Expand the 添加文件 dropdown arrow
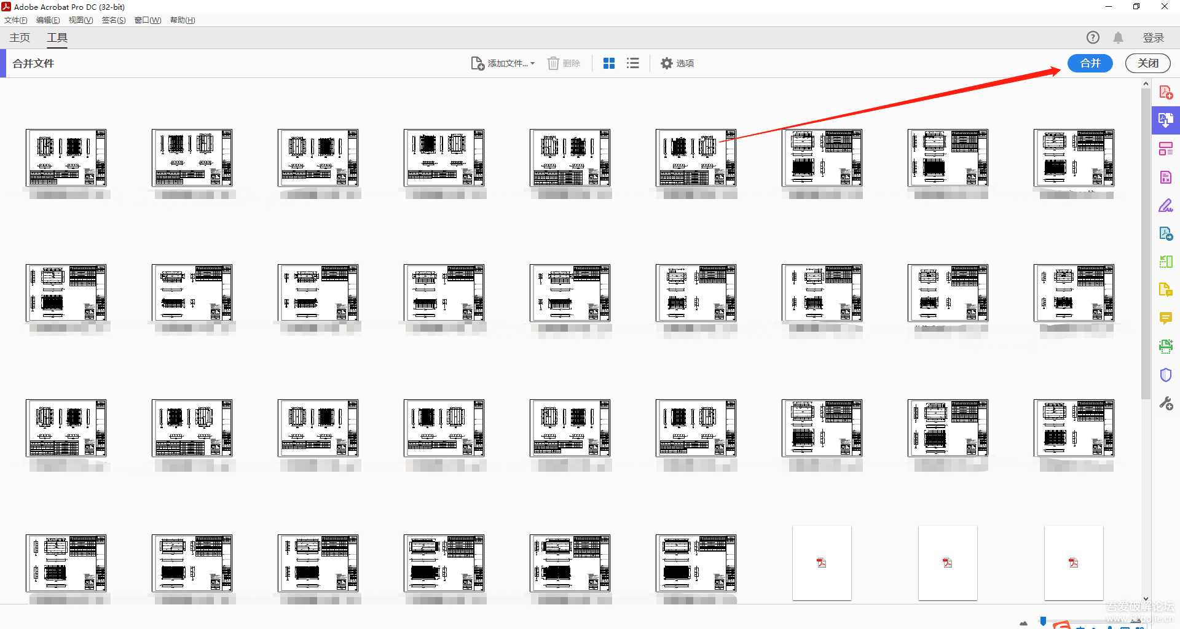Viewport: 1180px width, 629px height. (532, 63)
